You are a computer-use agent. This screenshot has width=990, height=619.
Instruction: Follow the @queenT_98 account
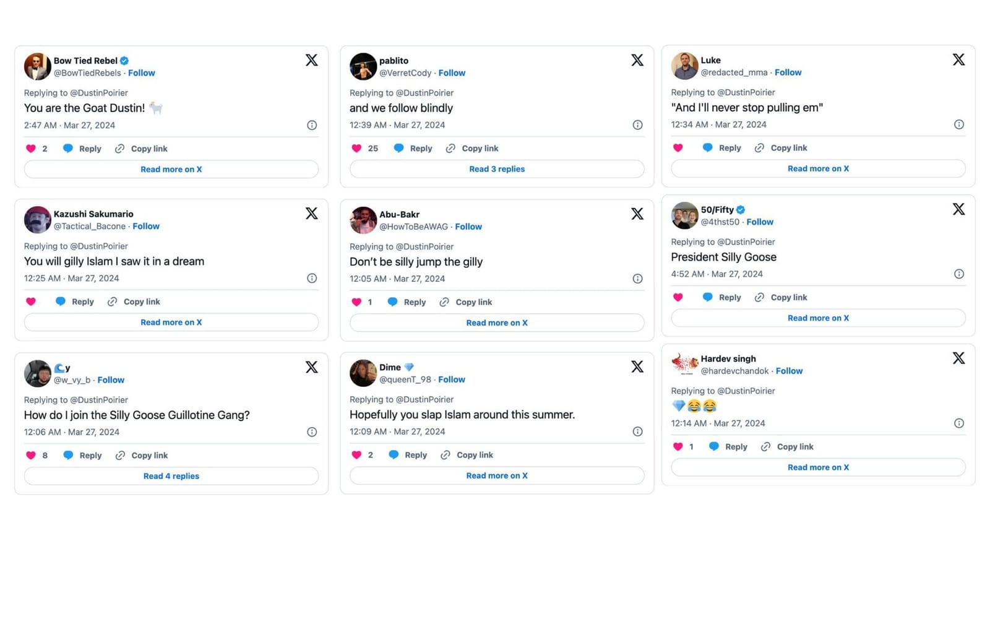(452, 379)
